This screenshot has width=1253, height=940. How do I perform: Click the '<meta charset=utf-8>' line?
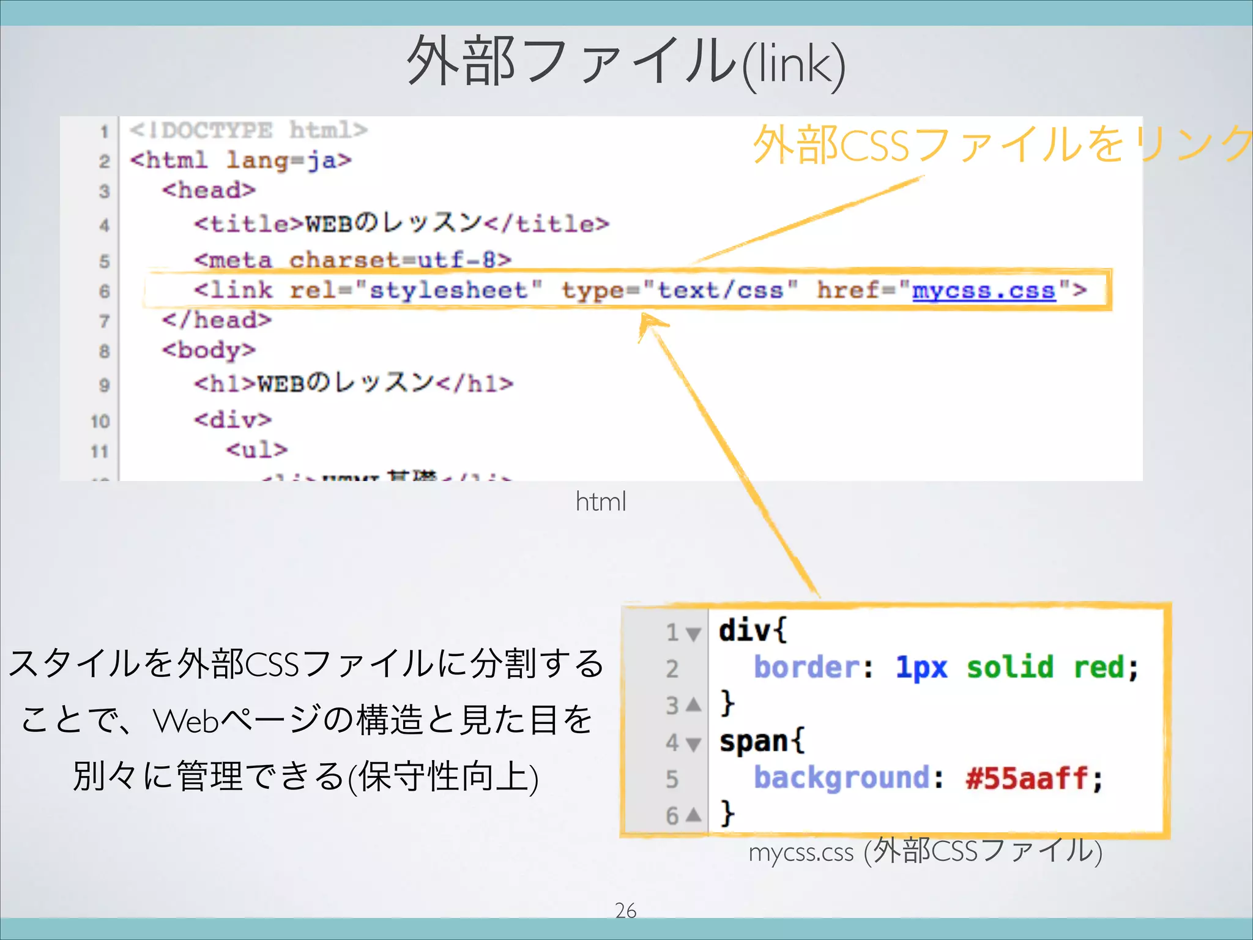(352, 259)
